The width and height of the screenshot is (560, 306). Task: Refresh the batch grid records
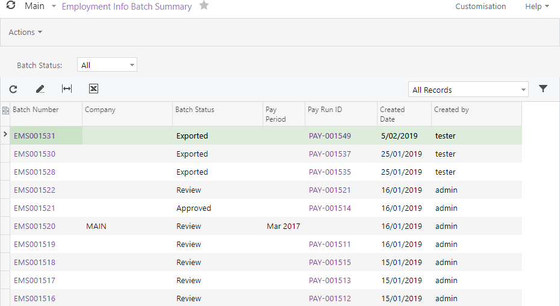click(13, 89)
